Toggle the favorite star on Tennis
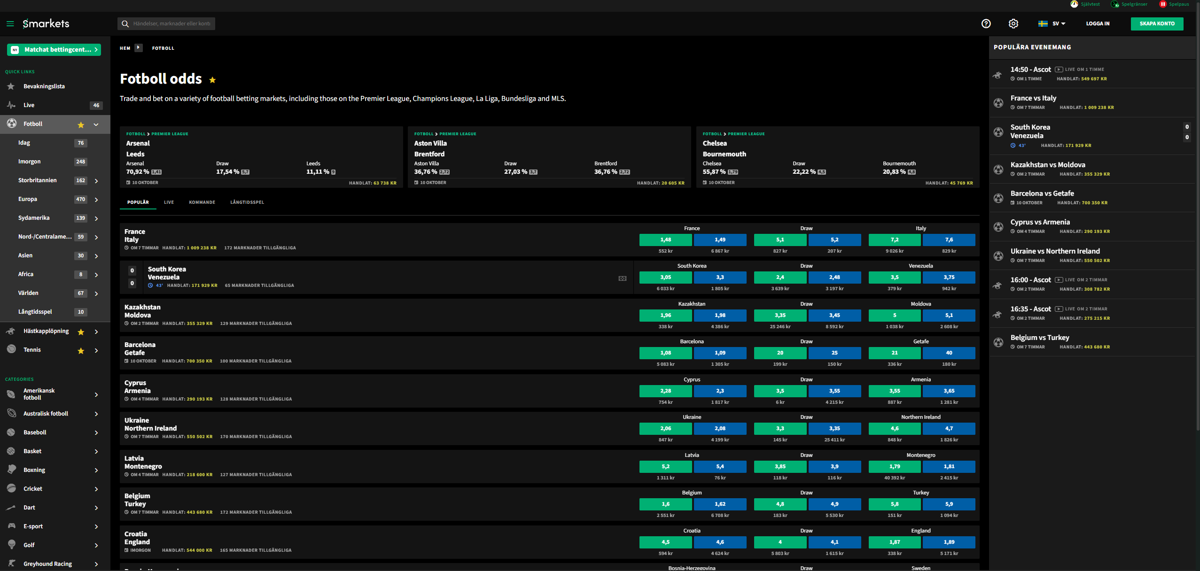 [81, 350]
